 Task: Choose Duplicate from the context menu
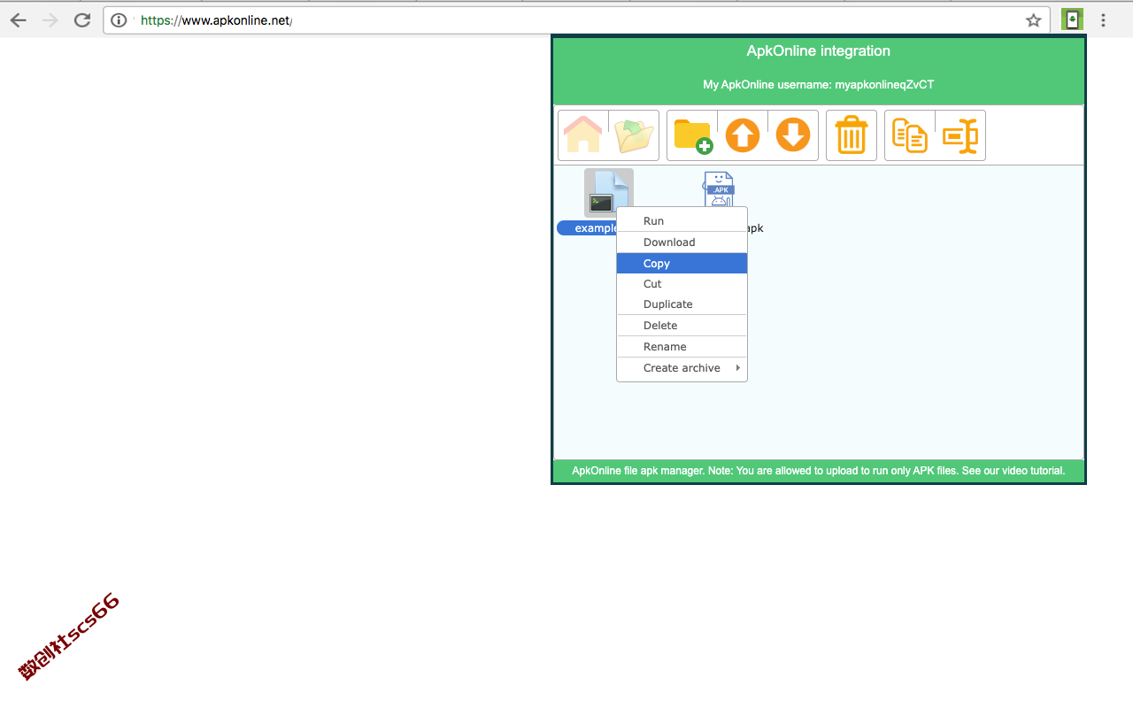coord(682,304)
